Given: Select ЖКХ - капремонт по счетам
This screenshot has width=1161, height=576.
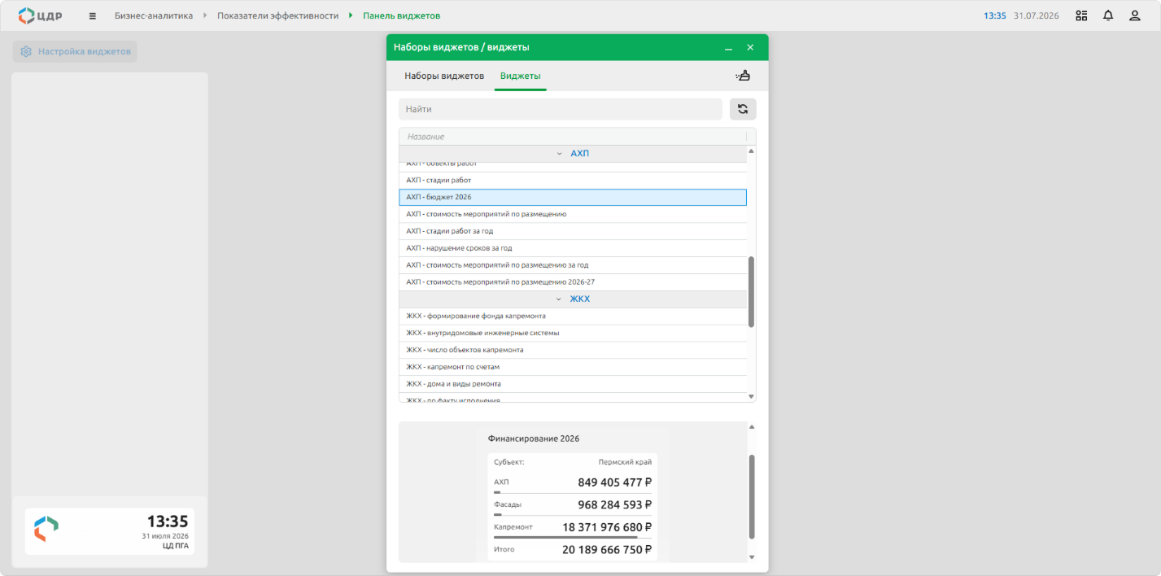Looking at the screenshot, I should [573, 367].
